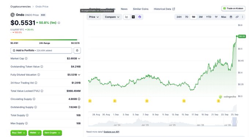
Task: Open the Price dropdown
Action: 94,17
